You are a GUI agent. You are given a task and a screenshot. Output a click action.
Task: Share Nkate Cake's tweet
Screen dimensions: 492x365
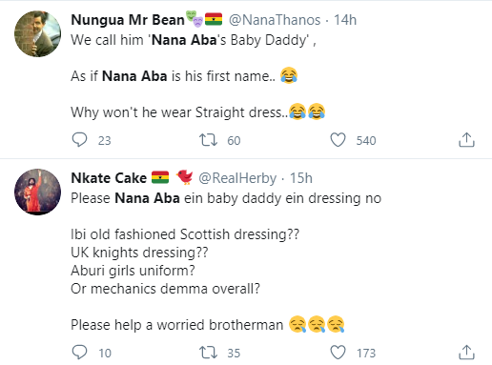pos(466,353)
